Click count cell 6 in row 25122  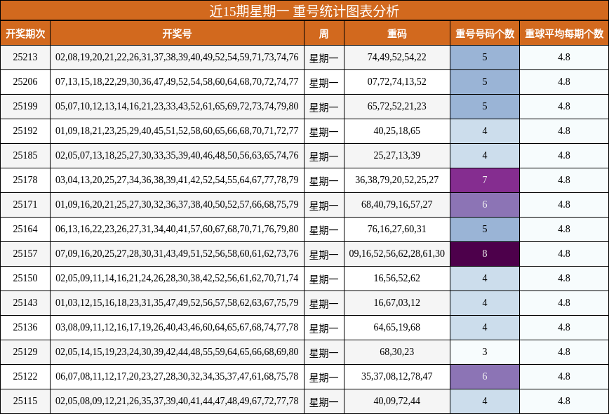coord(485,376)
